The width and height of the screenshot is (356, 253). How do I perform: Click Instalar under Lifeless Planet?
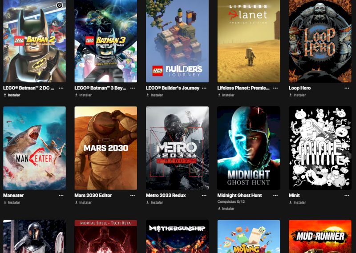[226, 95]
